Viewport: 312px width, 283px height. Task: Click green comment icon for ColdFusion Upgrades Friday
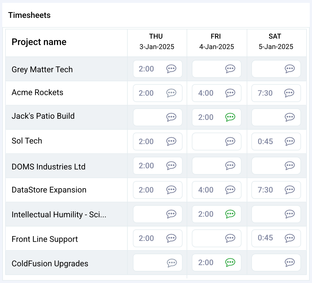[230, 262]
